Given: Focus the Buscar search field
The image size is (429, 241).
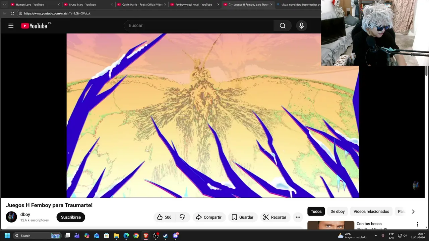Looking at the screenshot, I should 199,26.
